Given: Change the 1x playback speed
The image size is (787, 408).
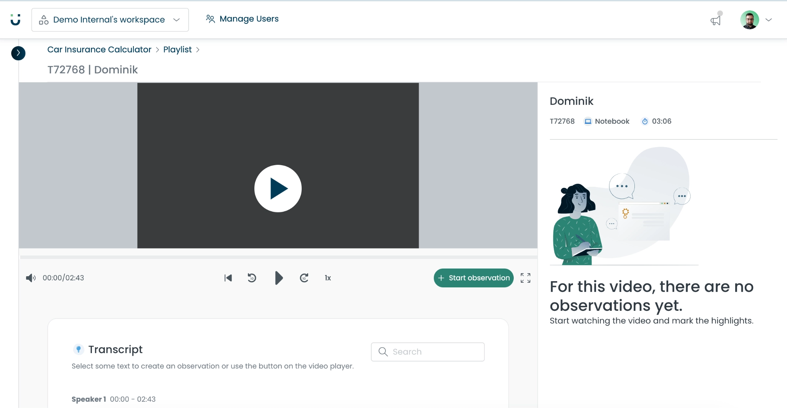Looking at the screenshot, I should click(x=328, y=278).
